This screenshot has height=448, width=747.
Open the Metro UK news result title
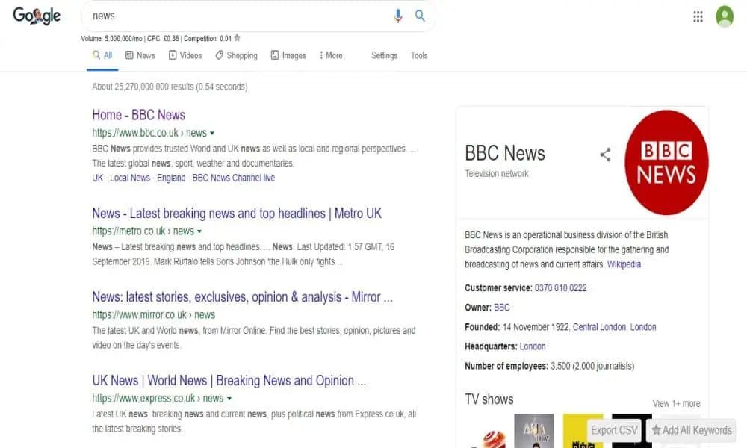[237, 214]
